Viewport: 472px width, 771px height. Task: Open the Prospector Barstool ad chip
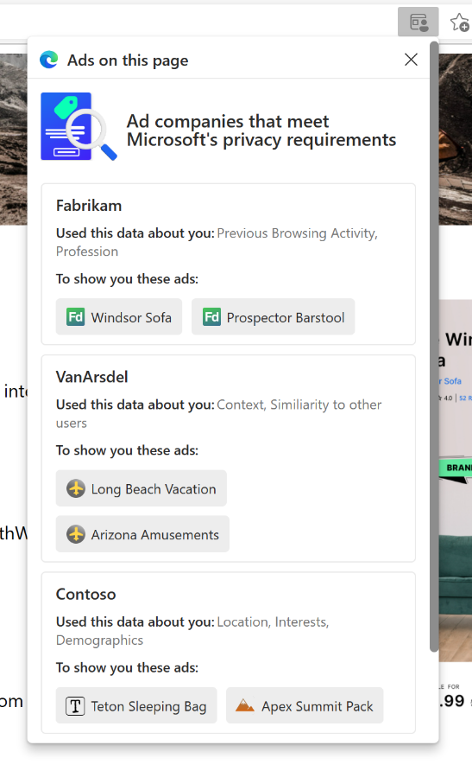pos(274,317)
